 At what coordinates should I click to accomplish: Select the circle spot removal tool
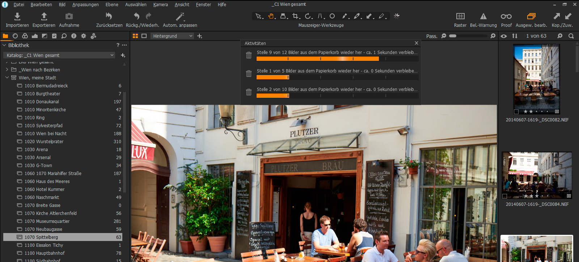click(x=332, y=16)
